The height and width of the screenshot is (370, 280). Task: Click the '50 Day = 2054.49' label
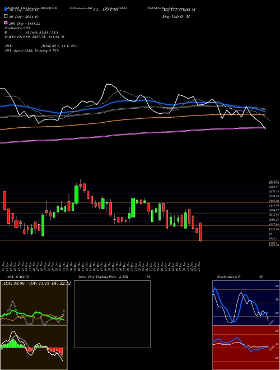click(24, 17)
